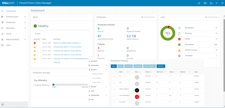Collapse the sidebar with the arrow icon
The image size is (225, 108).
coord(2,105)
